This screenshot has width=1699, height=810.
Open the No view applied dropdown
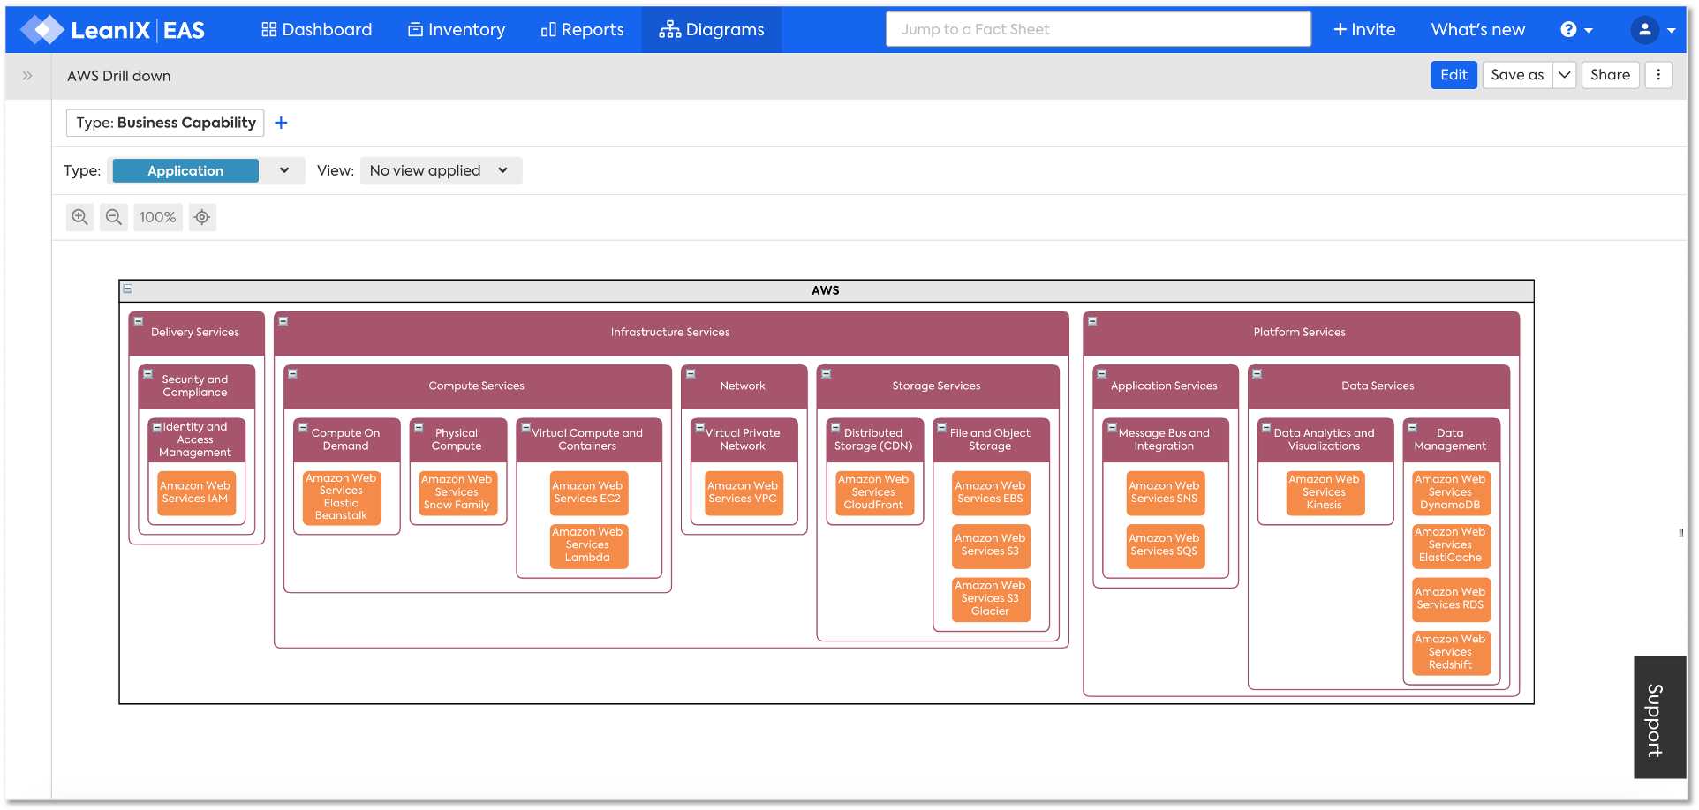point(441,170)
